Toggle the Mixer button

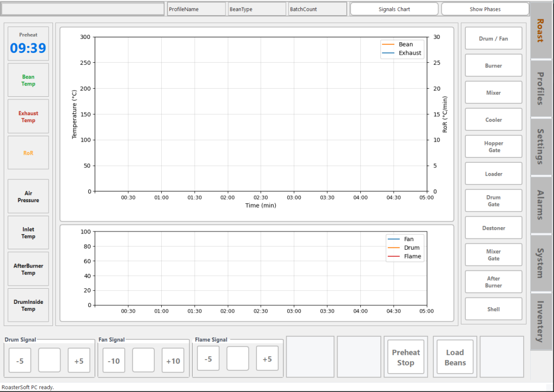click(x=493, y=92)
